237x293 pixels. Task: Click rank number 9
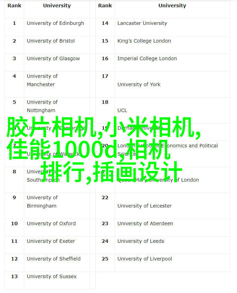click(15, 198)
